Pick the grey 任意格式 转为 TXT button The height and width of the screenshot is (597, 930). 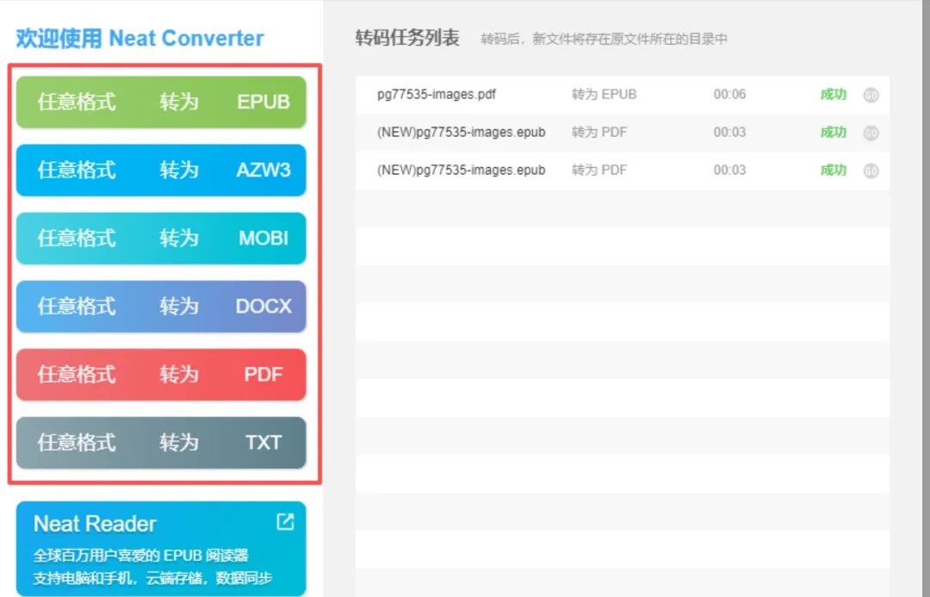click(161, 443)
